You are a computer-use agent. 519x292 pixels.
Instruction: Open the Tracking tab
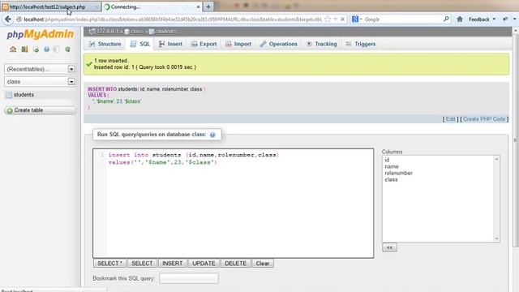(x=321, y=44)
